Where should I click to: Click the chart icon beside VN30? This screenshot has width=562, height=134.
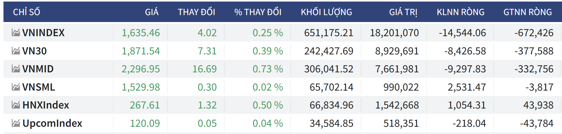[16, 51]
